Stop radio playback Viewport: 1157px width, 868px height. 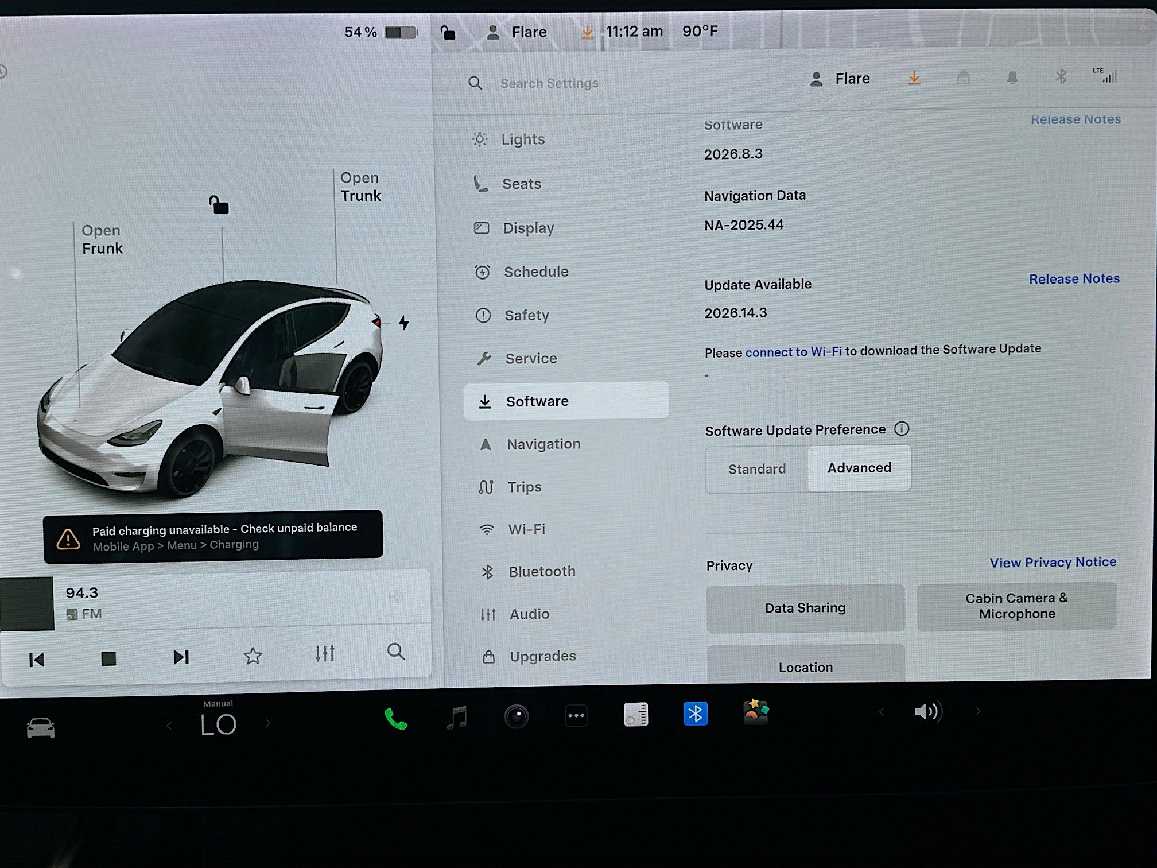click(108, 658)
